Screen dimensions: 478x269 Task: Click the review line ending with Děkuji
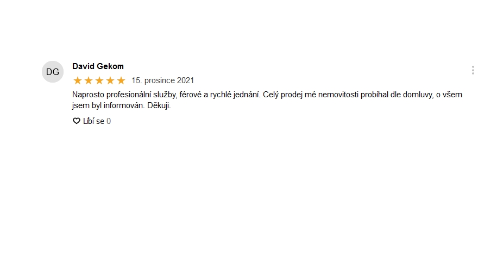[x=121, y=105]
